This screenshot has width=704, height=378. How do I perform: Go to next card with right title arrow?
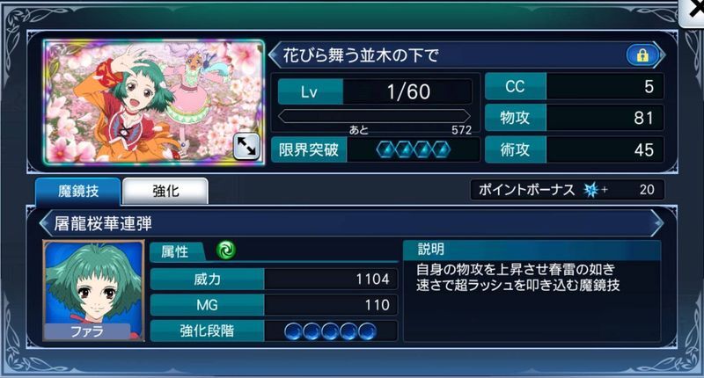[x=659, y=55]
